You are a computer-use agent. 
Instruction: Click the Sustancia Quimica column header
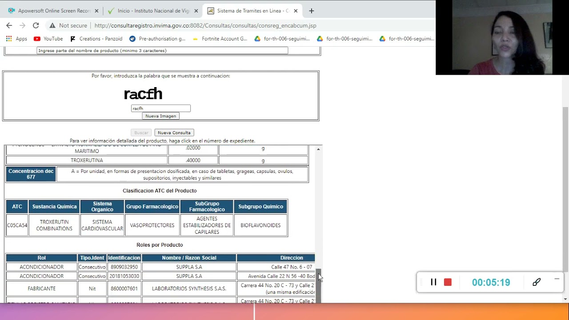pos(54,207)
